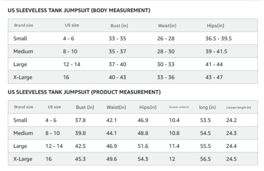
Task: Select the Product Measurement table heading
Action: point(84,92)
